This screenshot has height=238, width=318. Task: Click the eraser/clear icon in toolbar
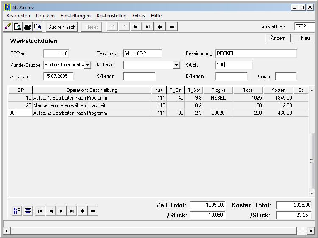coord(8,27)
